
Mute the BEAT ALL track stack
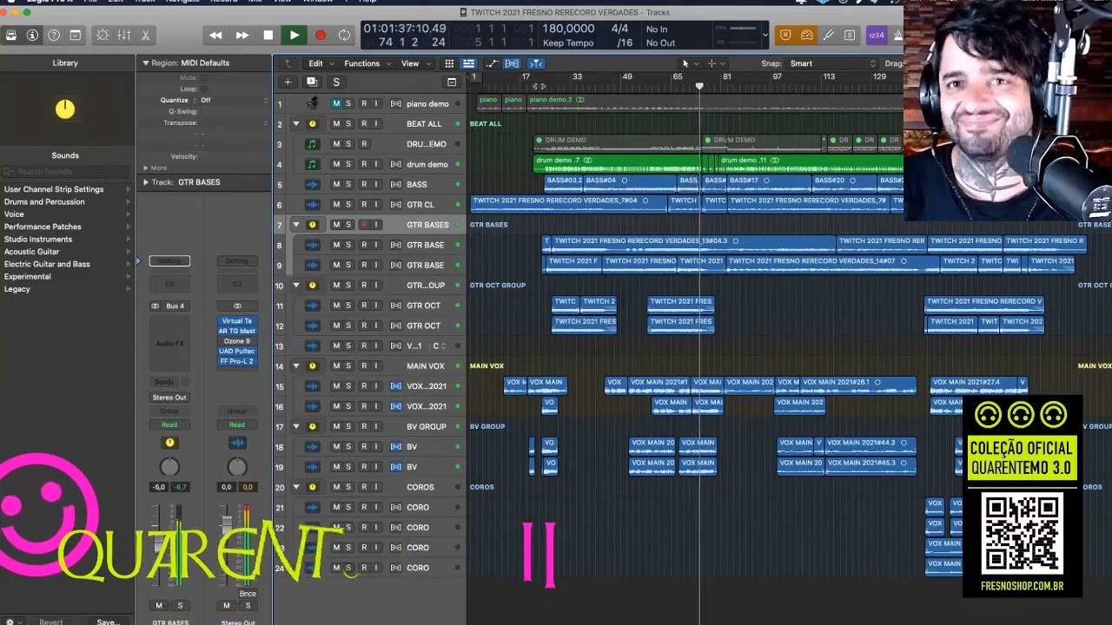point(336,124)
